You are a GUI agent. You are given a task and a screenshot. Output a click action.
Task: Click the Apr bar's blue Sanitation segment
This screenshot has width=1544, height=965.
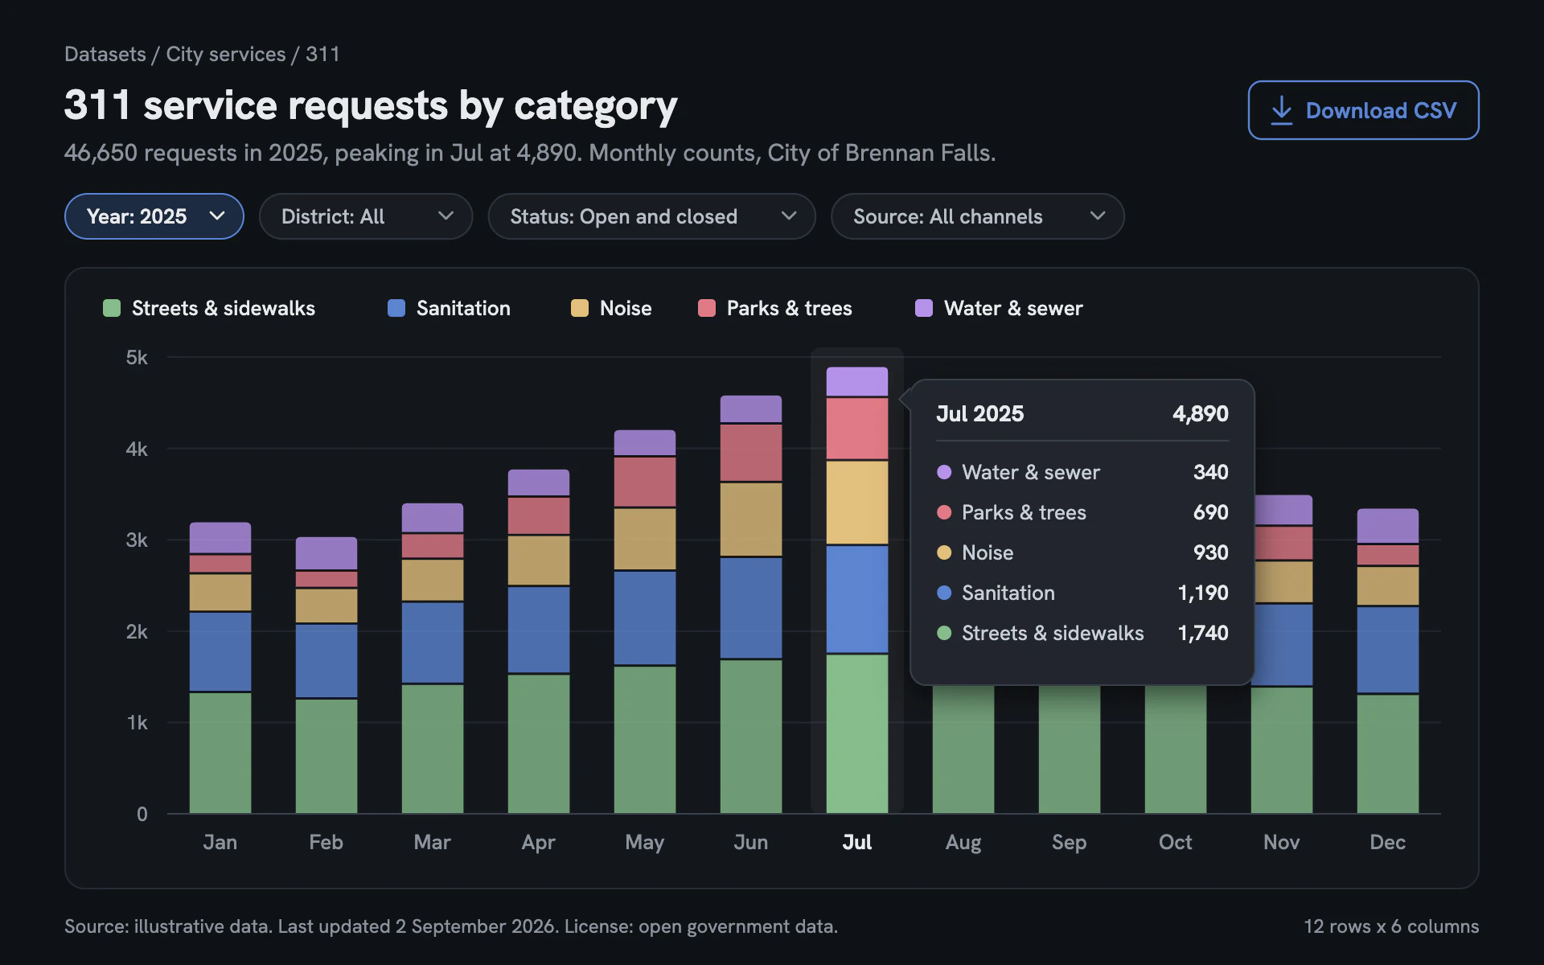tap(539, 630)
